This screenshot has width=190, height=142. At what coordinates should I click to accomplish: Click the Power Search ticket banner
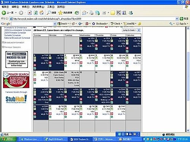coord(16,80)
